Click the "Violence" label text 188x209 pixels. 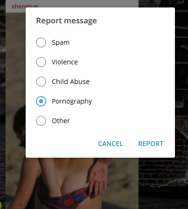[65, 62]
